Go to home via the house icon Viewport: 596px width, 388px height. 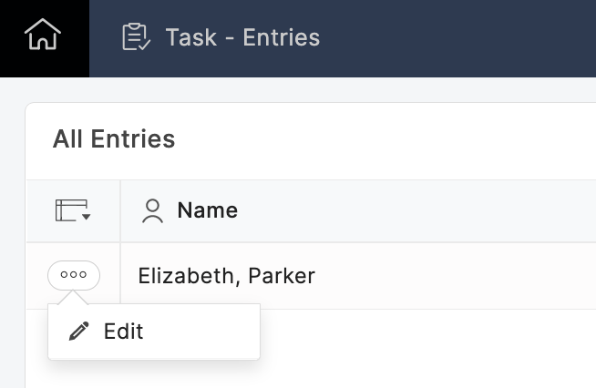(x=43, y=36)
